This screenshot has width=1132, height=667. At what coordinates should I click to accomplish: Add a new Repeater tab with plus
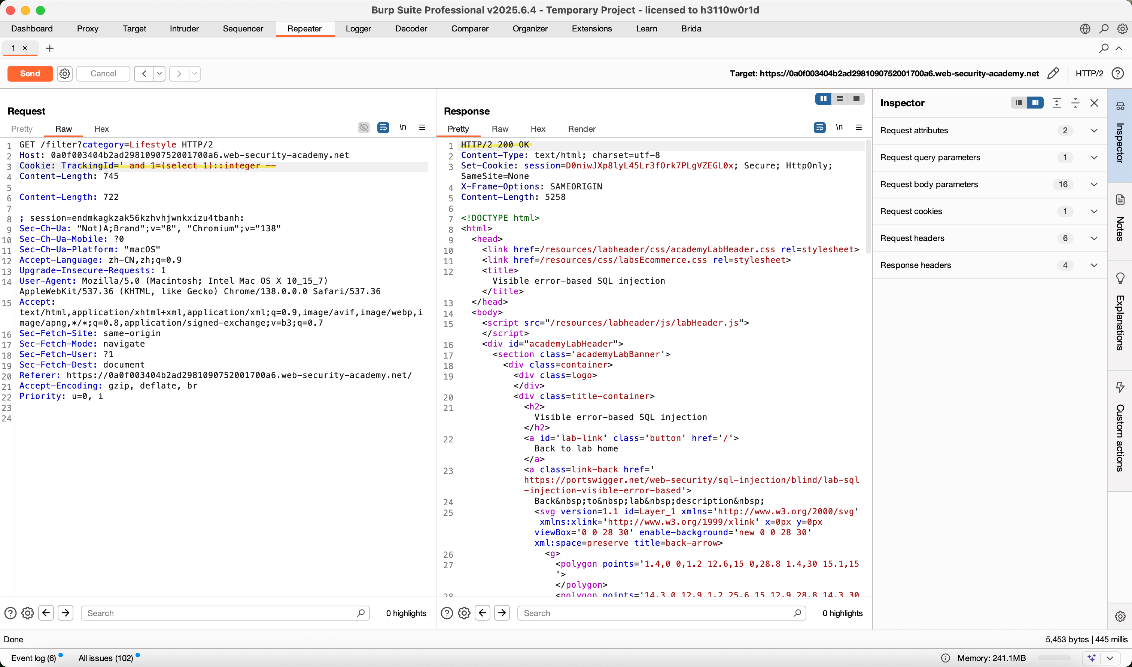tap(50, 48)
